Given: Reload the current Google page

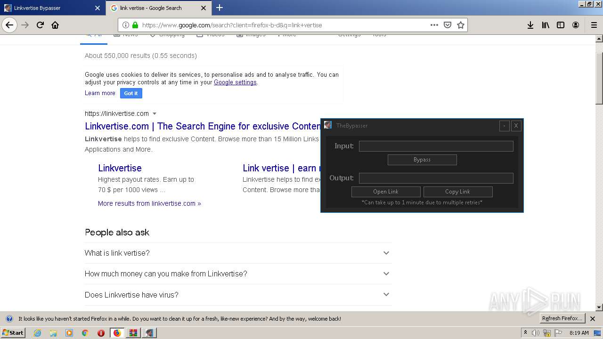Looking at the screenshot, I should [40, 25].
